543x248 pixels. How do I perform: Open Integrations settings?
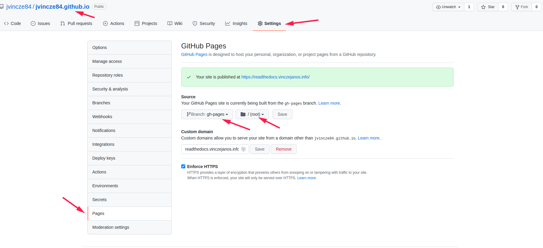(130, 144)
